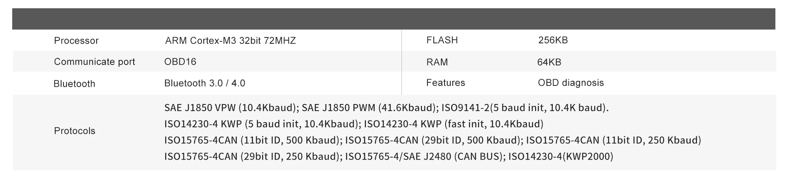Click the FLASH label
The width and height of the screenshot is (788, 182).
pyautogui.click(x=442, y=40)
